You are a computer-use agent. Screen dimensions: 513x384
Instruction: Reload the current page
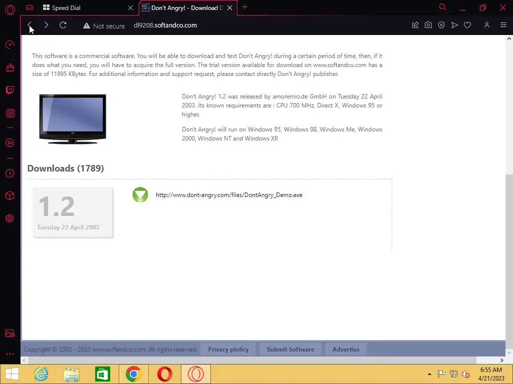click(63, 25)
